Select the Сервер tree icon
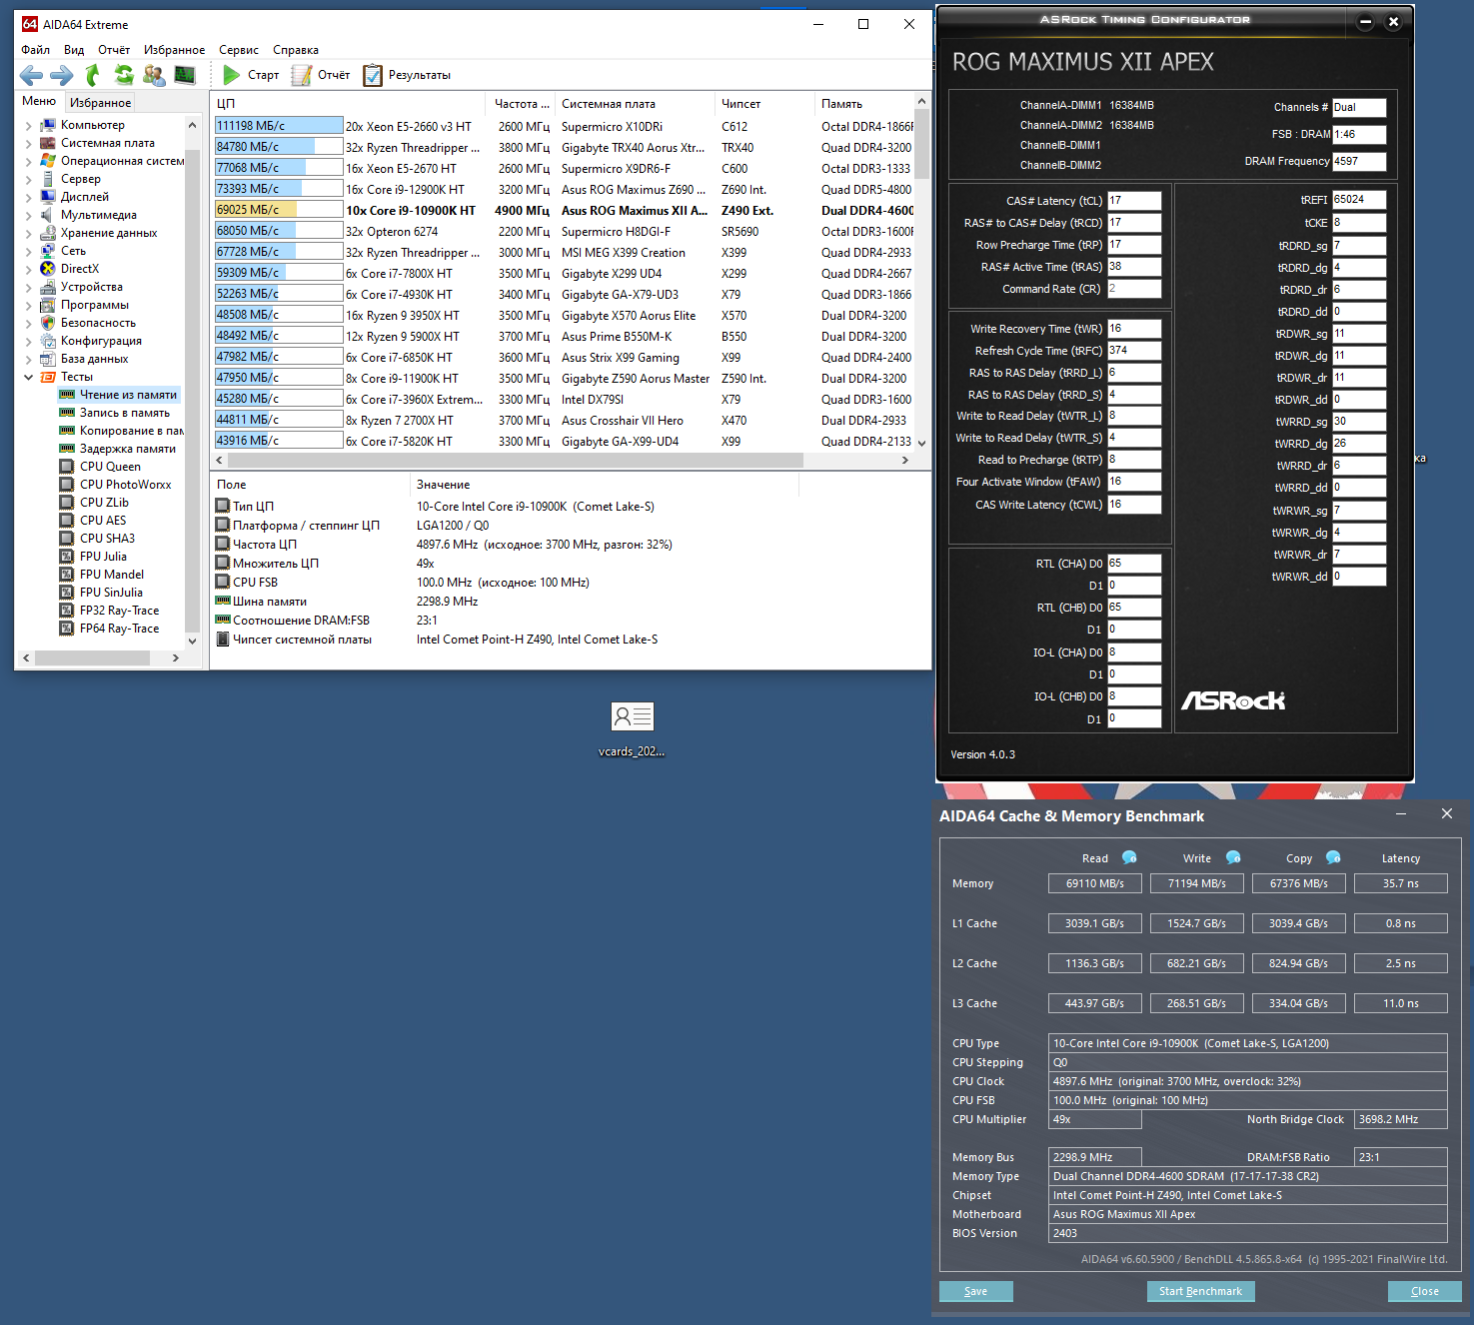Image resolution: width=1474 pixels, height=1325 pixels. click(48, 179)
